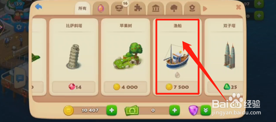The width and height of the screenshot is (276, 122).
Task: Buy 渔船 for 7 500 coins
Action: pyautogui.click(x=178, y=87)
